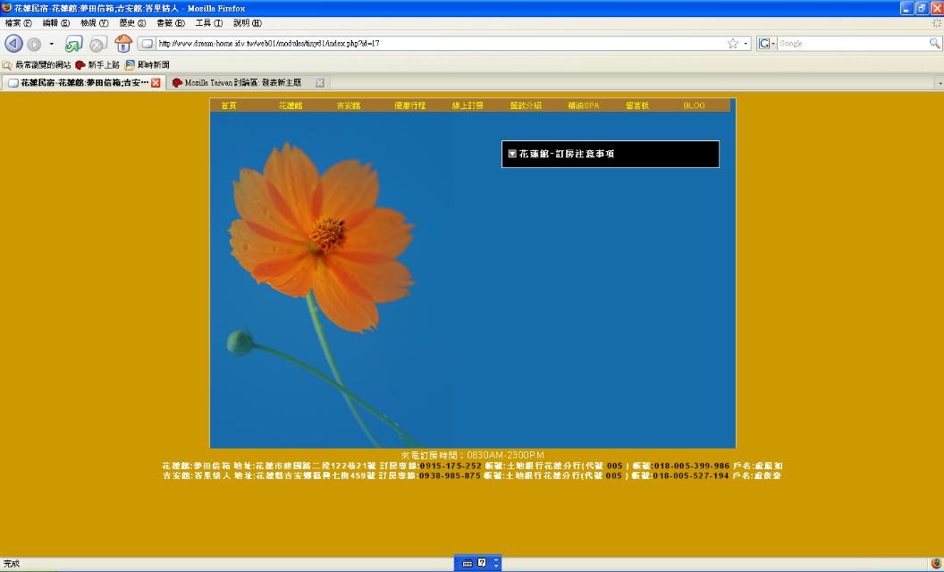Go to the Home page icon
The height and width of the screenshot is (572, 944).
(x=123, y=43)
